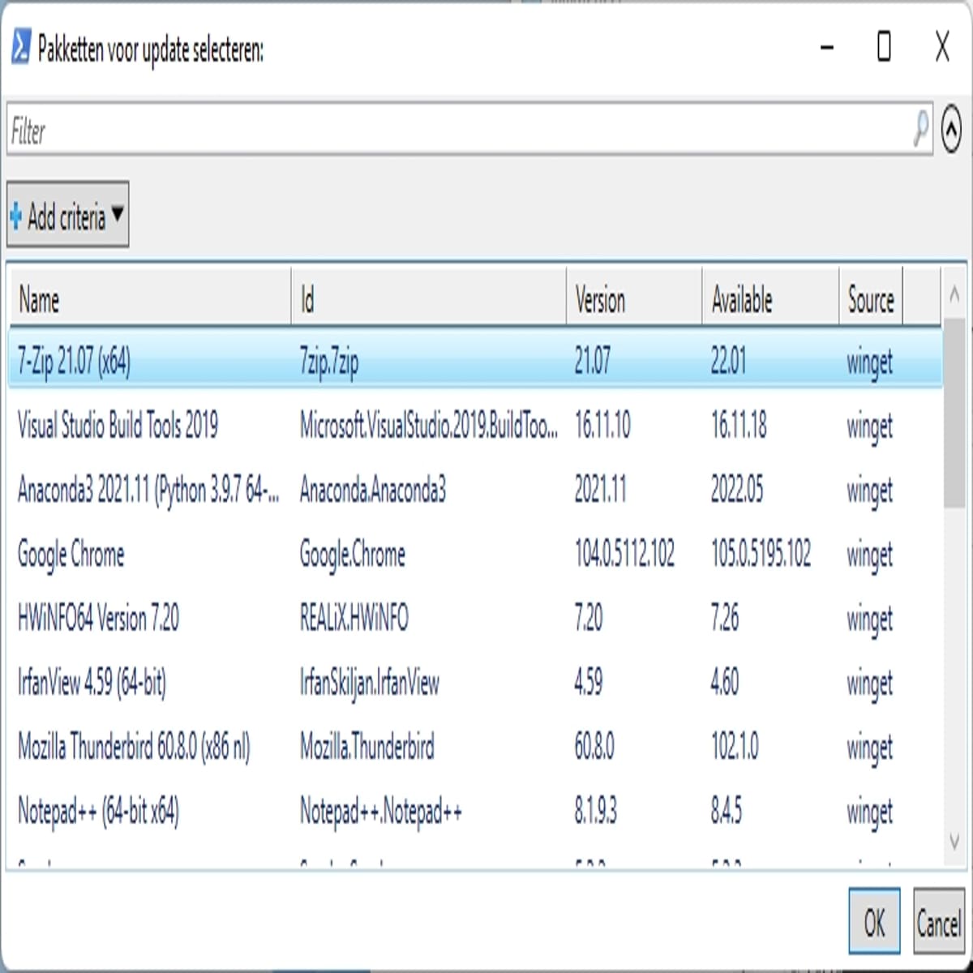Image resolution: width=973 pixels, height=973 pixels.
Task: Click the blue plus Add criteria icon
Action: pyautogui.click(x=15, y=216)
